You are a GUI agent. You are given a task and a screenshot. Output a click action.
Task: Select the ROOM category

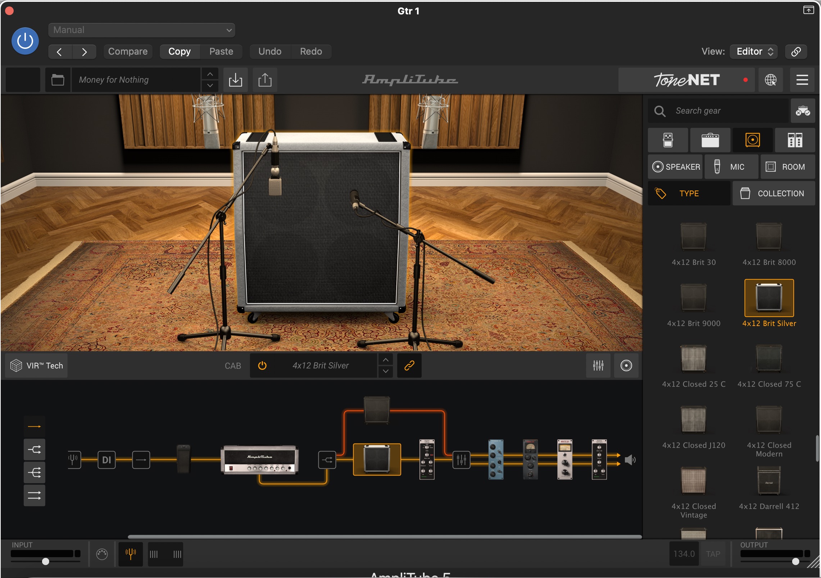point(788,167)
